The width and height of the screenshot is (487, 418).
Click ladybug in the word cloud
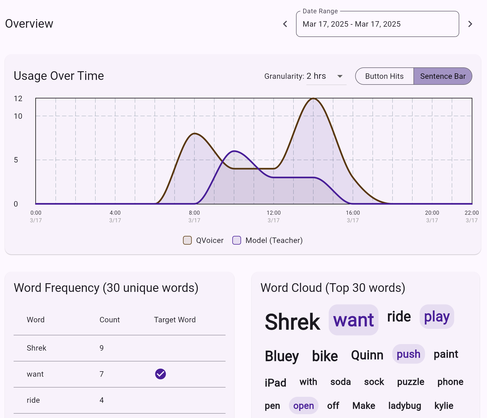click(405, 406)
